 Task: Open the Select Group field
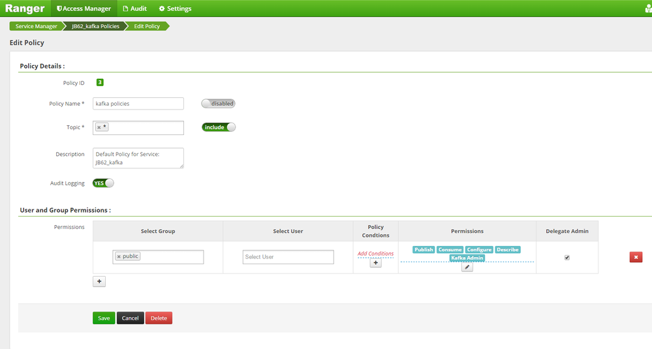coord(158,257)
